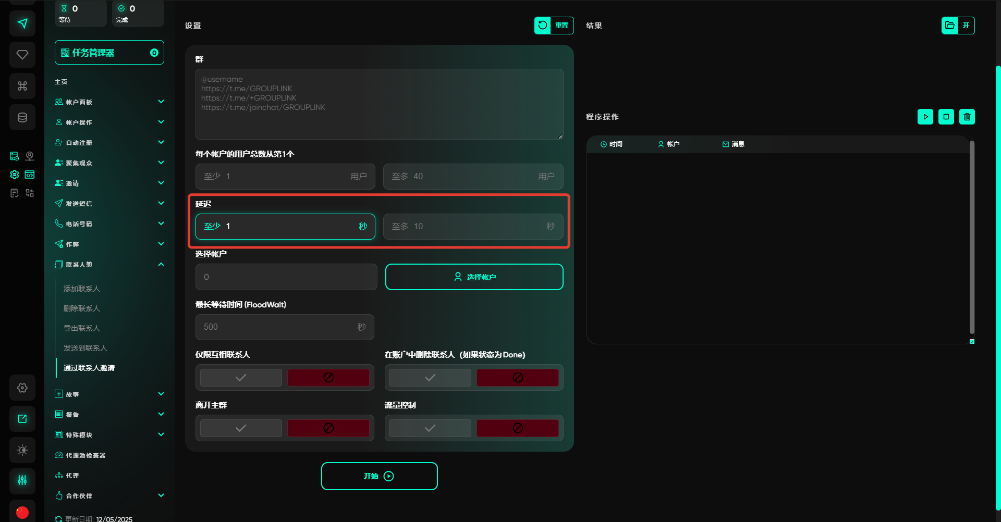Open 导出联系人 submenu item
Image resolution: width=1001 pixels, height=522 pixels.
[x=82, y=328]
